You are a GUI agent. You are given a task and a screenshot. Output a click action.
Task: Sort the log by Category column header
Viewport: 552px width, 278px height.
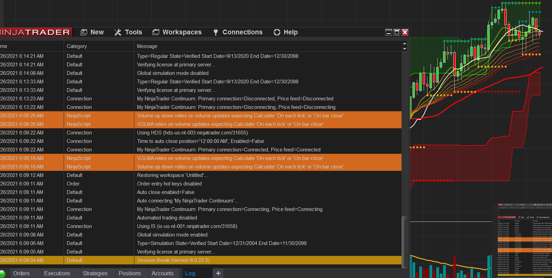pyautogui.click(x=77, y=46)
